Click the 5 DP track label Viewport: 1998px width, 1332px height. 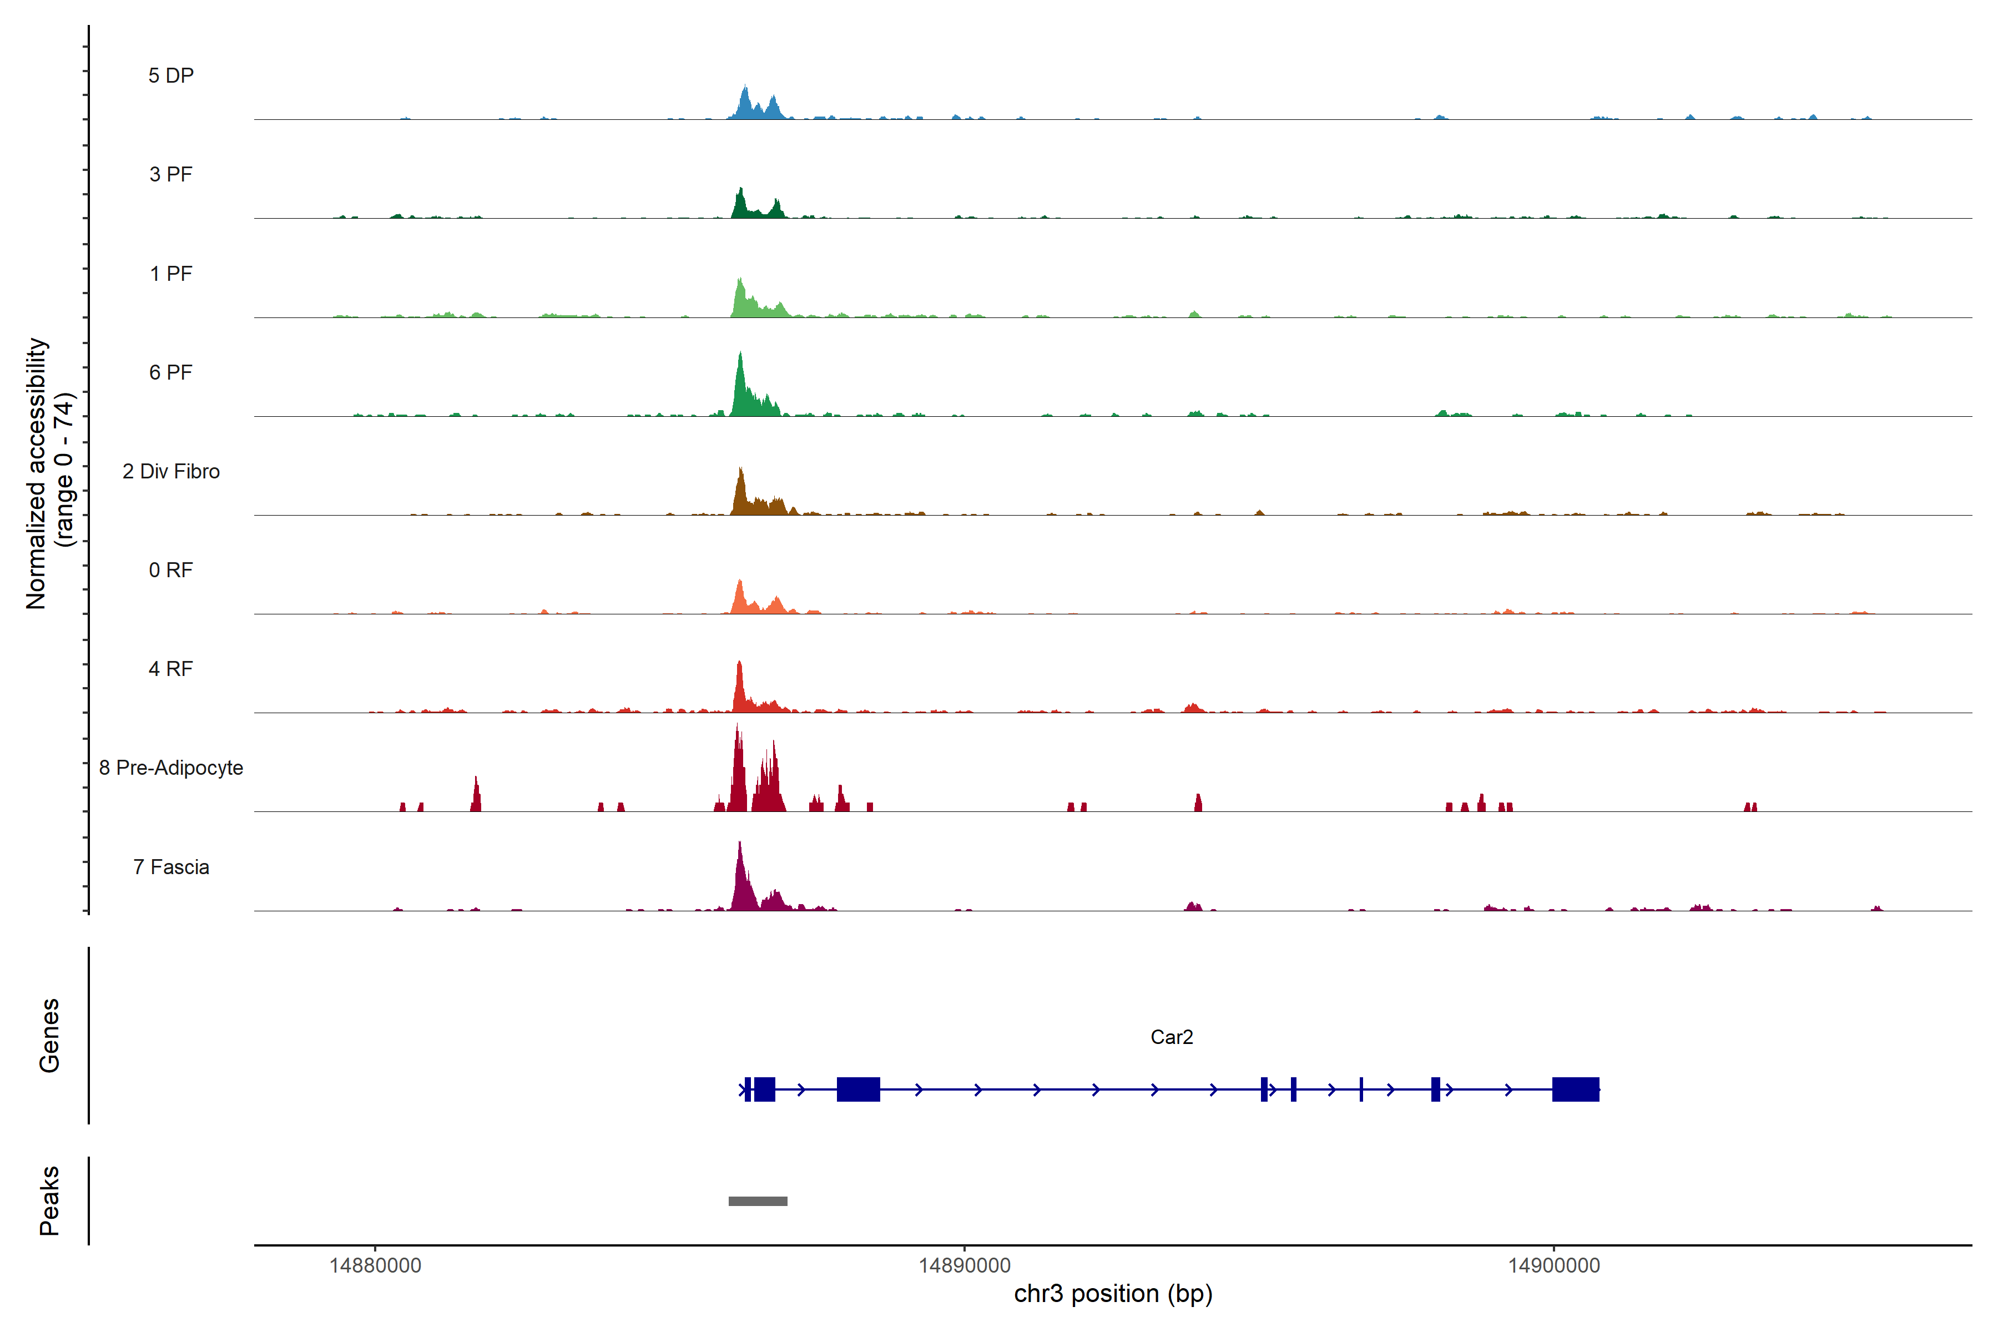(x=171, y=75)
